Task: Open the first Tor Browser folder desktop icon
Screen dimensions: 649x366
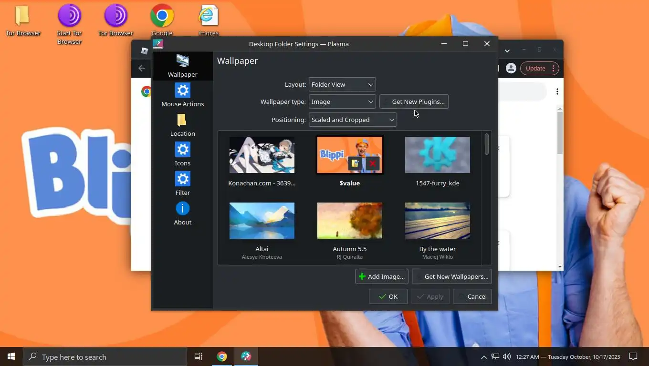Action: [22, 21]
